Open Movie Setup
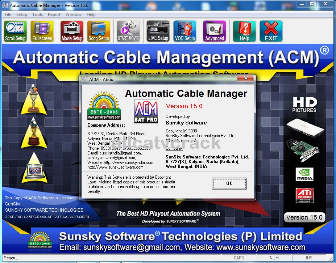Screen dimensions: 336x263 click(71, 31)
